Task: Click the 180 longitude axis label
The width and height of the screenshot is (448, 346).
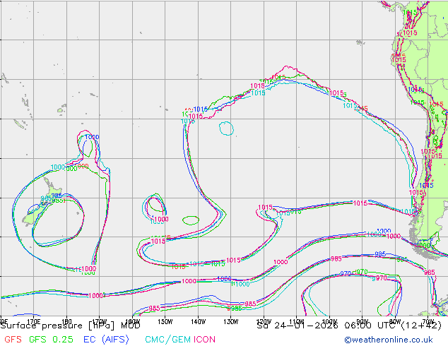Action: pyautogui.click(x=66, y=321)
